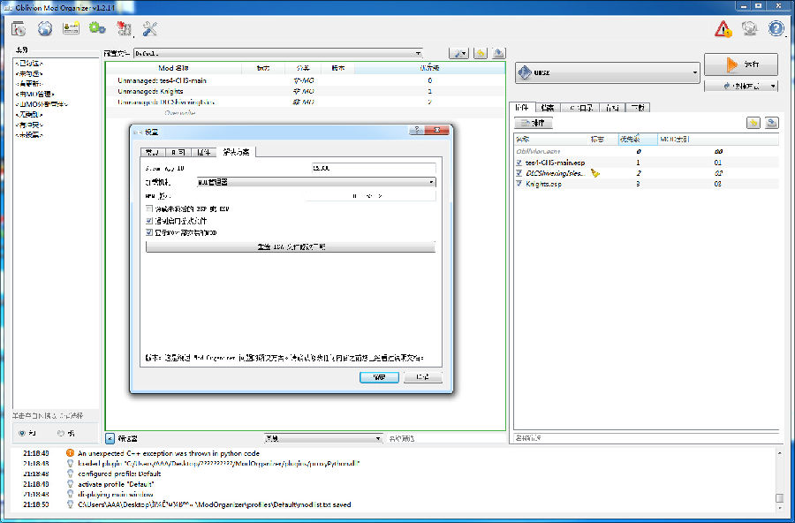Image resolution: width=795 pixels, height=523 pixels.
Task: Click the red warning triangle Problems icon
Action: 723,29
